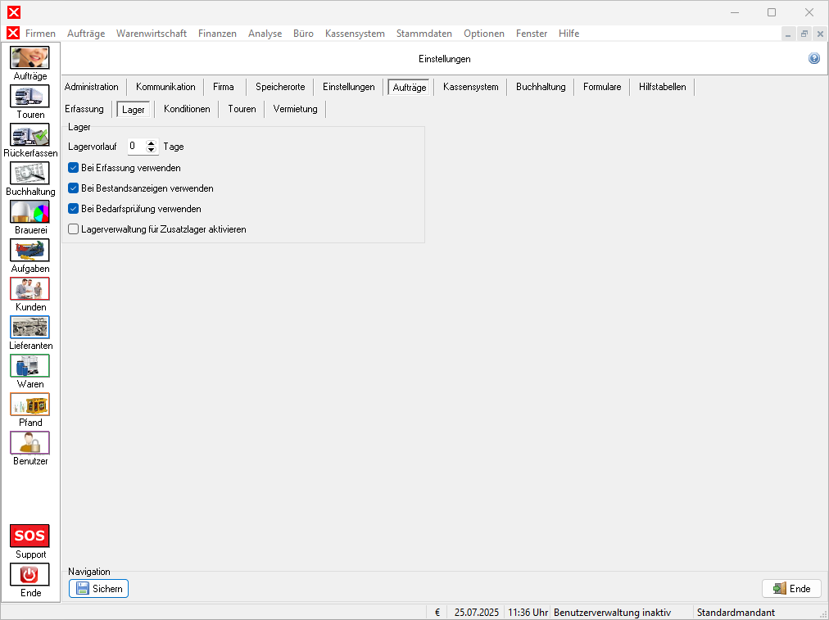The image size is (829, 620).
Task: Open the Lieferanten icon
Action: (29, 328)
